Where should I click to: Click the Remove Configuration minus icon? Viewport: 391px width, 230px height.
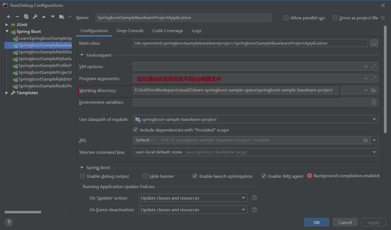click(x=17, y=17)
